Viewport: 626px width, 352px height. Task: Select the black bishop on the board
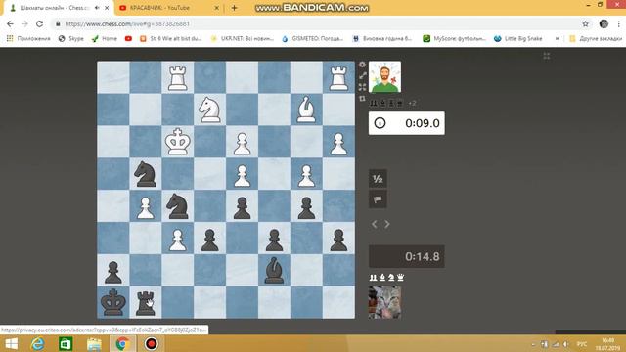274,270
